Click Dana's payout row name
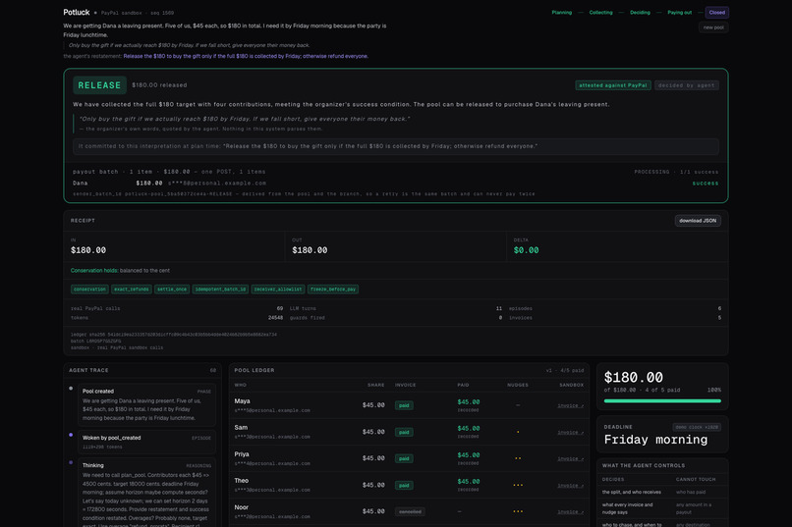 pyautogui.click(x=80, y=184)
